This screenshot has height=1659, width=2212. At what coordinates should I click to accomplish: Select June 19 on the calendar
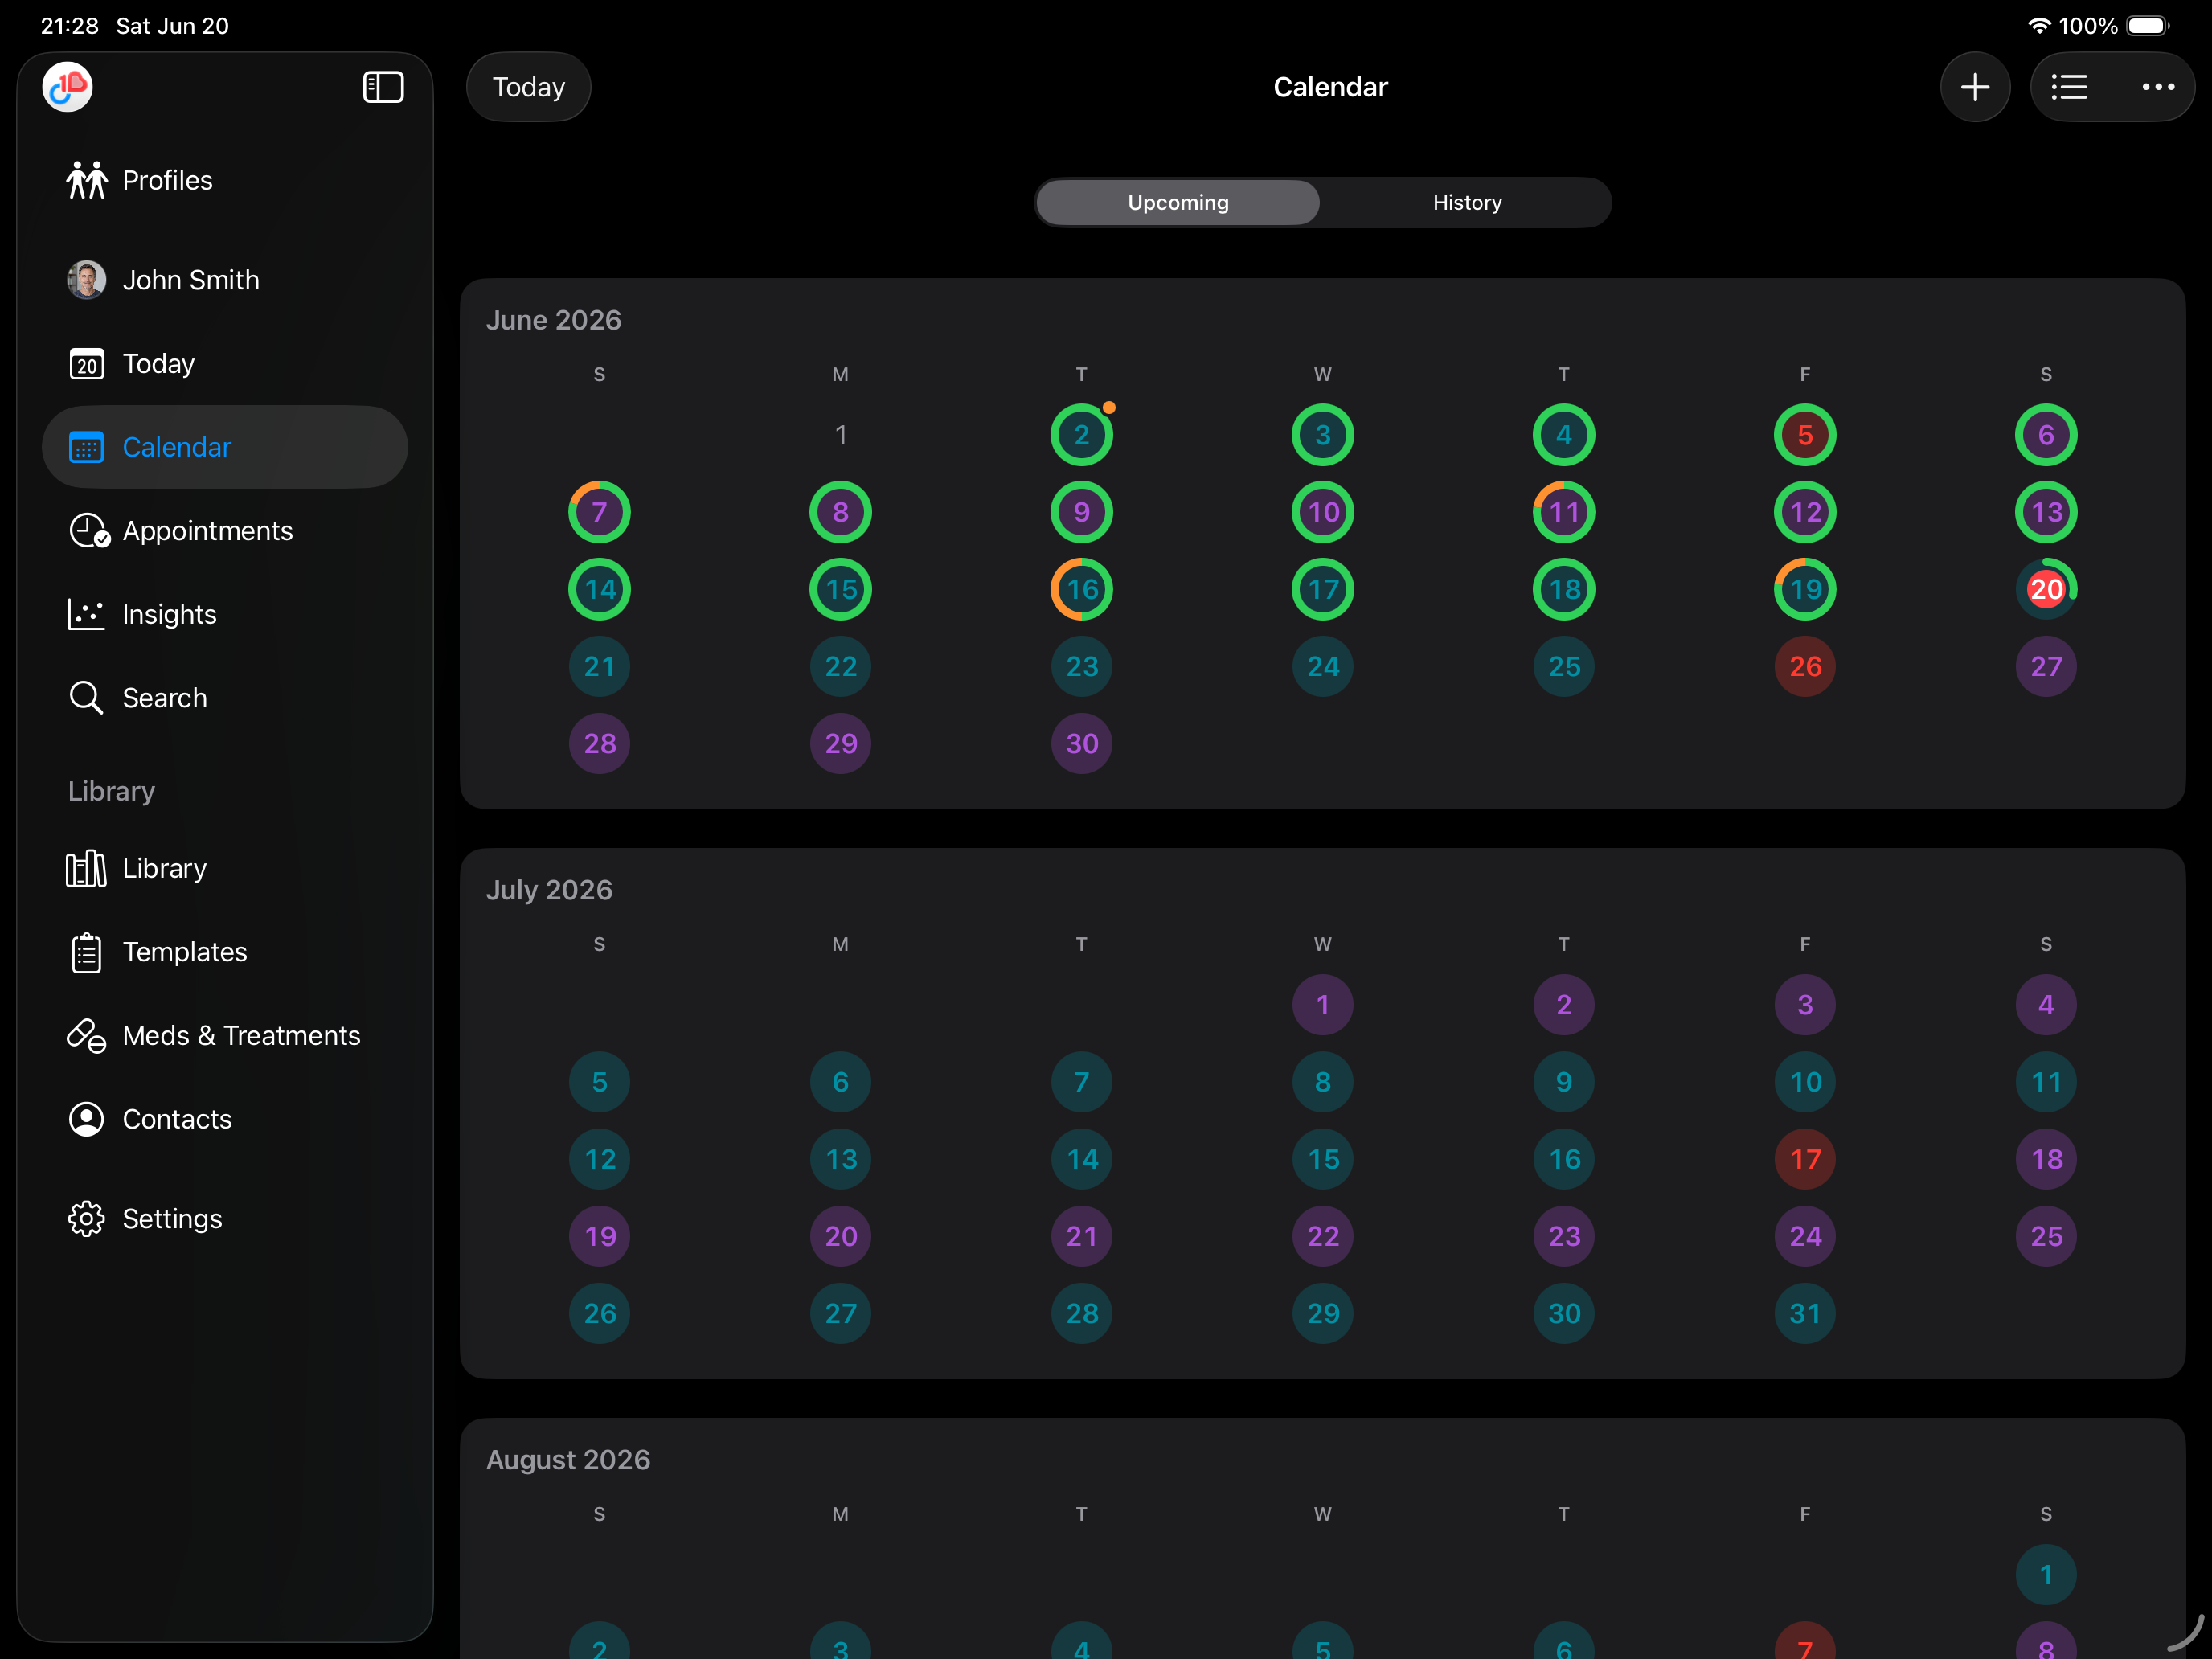tap(1805, 589)
